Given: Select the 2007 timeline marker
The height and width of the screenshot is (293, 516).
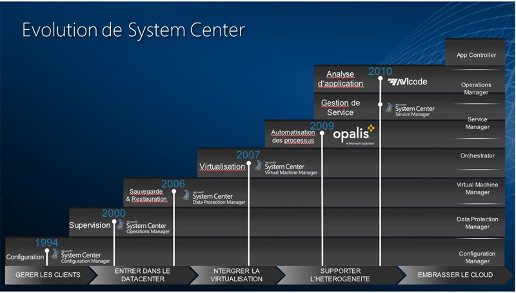Looking at the screenshot, I should 248,163.
